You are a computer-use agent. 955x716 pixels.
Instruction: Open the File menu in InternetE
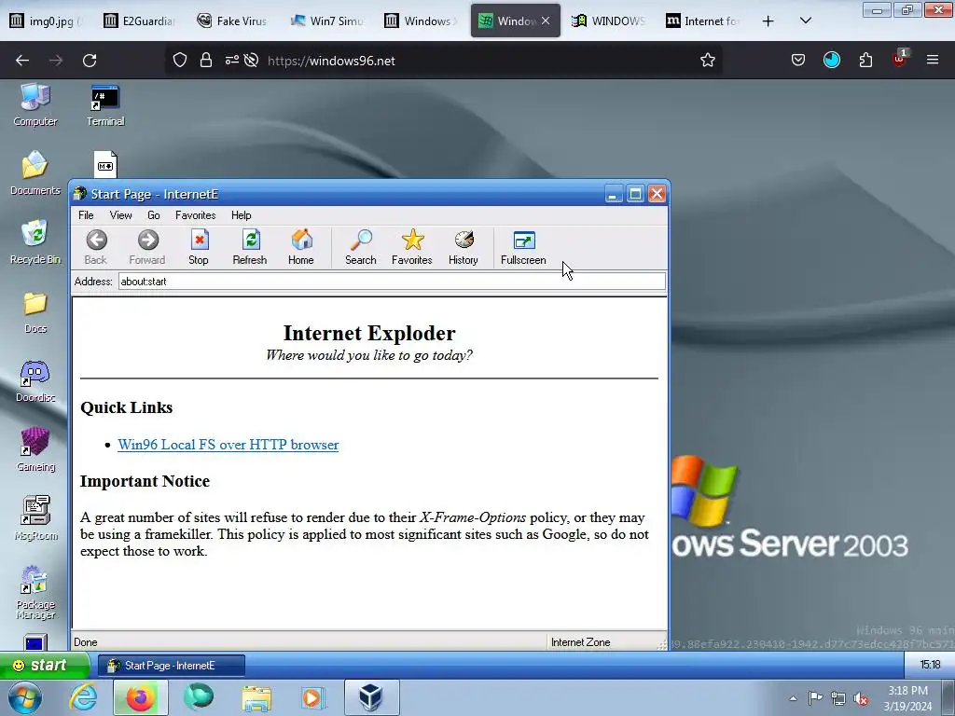point(86,215)
